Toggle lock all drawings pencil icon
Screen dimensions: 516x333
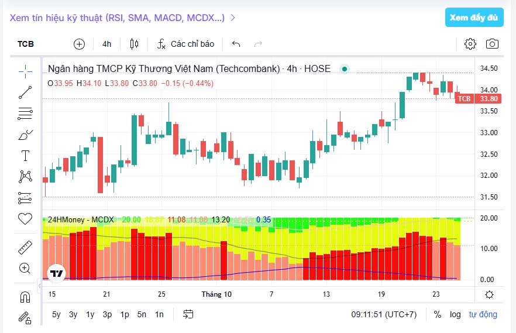pyautogui.click(x=25, y=318)
